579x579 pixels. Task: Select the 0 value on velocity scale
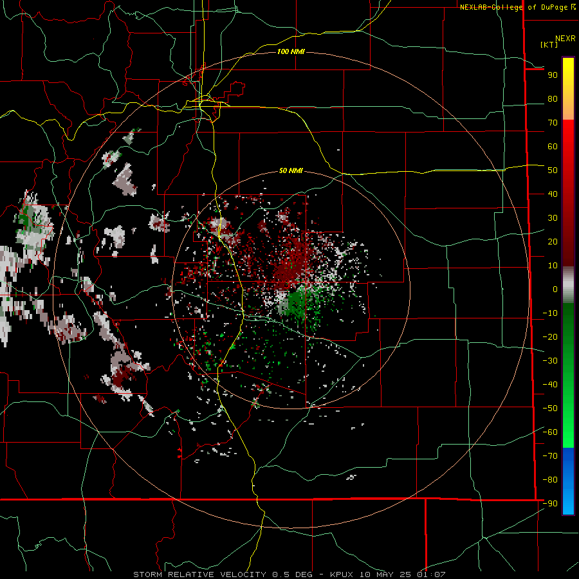[555, 289]
